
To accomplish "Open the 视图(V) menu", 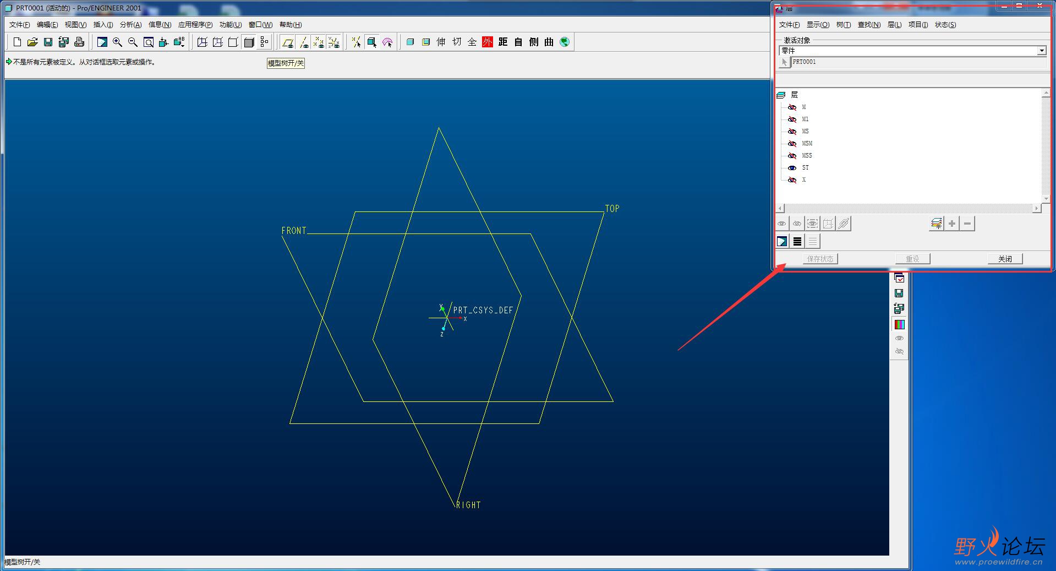I will click(x=75, y=25).
